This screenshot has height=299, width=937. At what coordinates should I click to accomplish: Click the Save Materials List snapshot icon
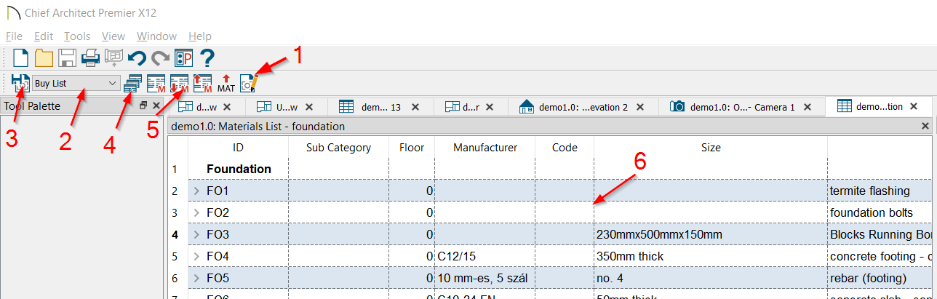(x=20, y=83)
